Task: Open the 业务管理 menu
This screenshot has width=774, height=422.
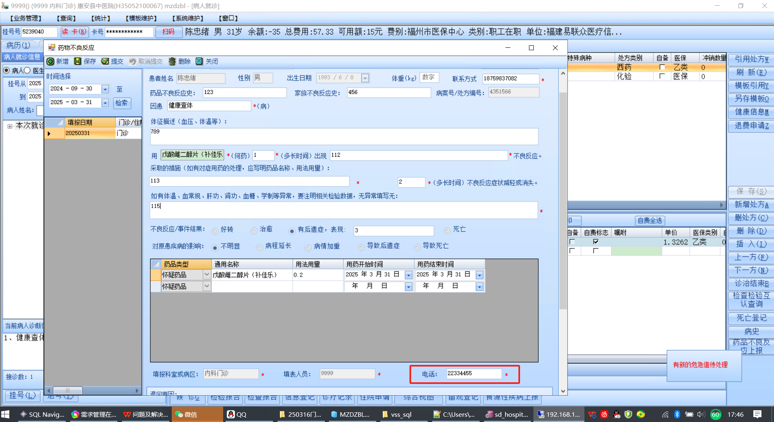Action: [26, 18]
